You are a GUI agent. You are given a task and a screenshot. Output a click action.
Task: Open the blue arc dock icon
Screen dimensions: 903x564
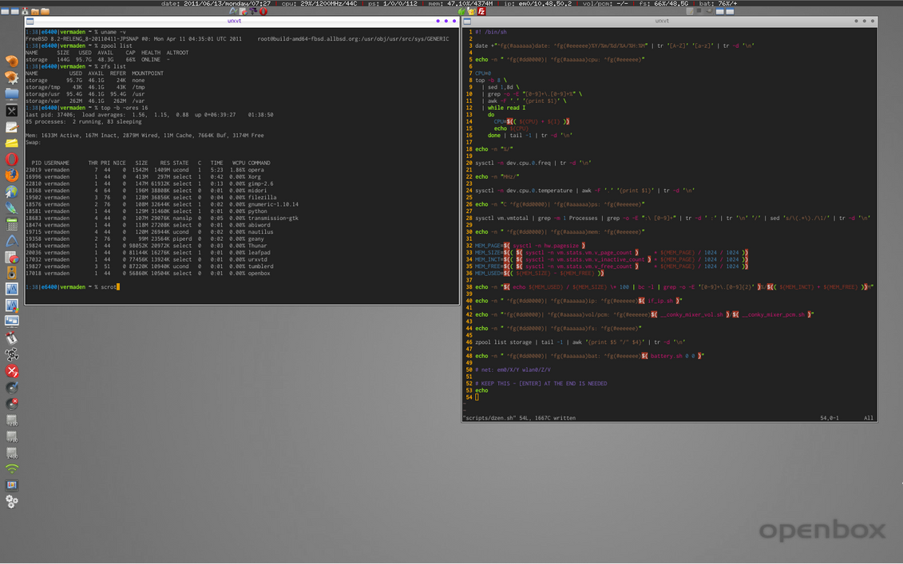pos(11,241)
